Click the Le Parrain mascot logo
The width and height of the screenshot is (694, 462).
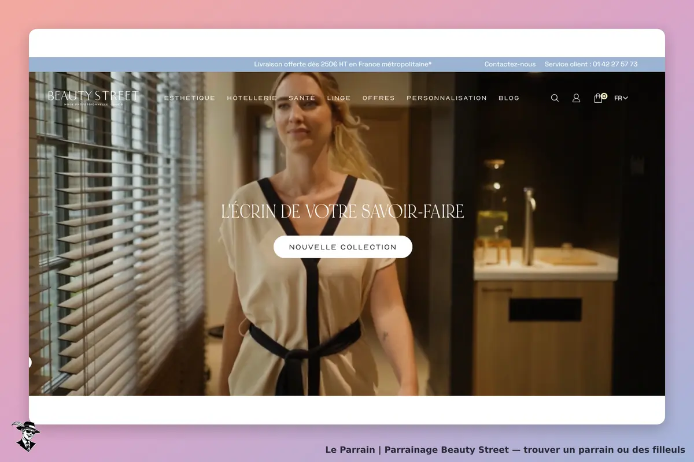pyautogui.click(x=25, y=436)
